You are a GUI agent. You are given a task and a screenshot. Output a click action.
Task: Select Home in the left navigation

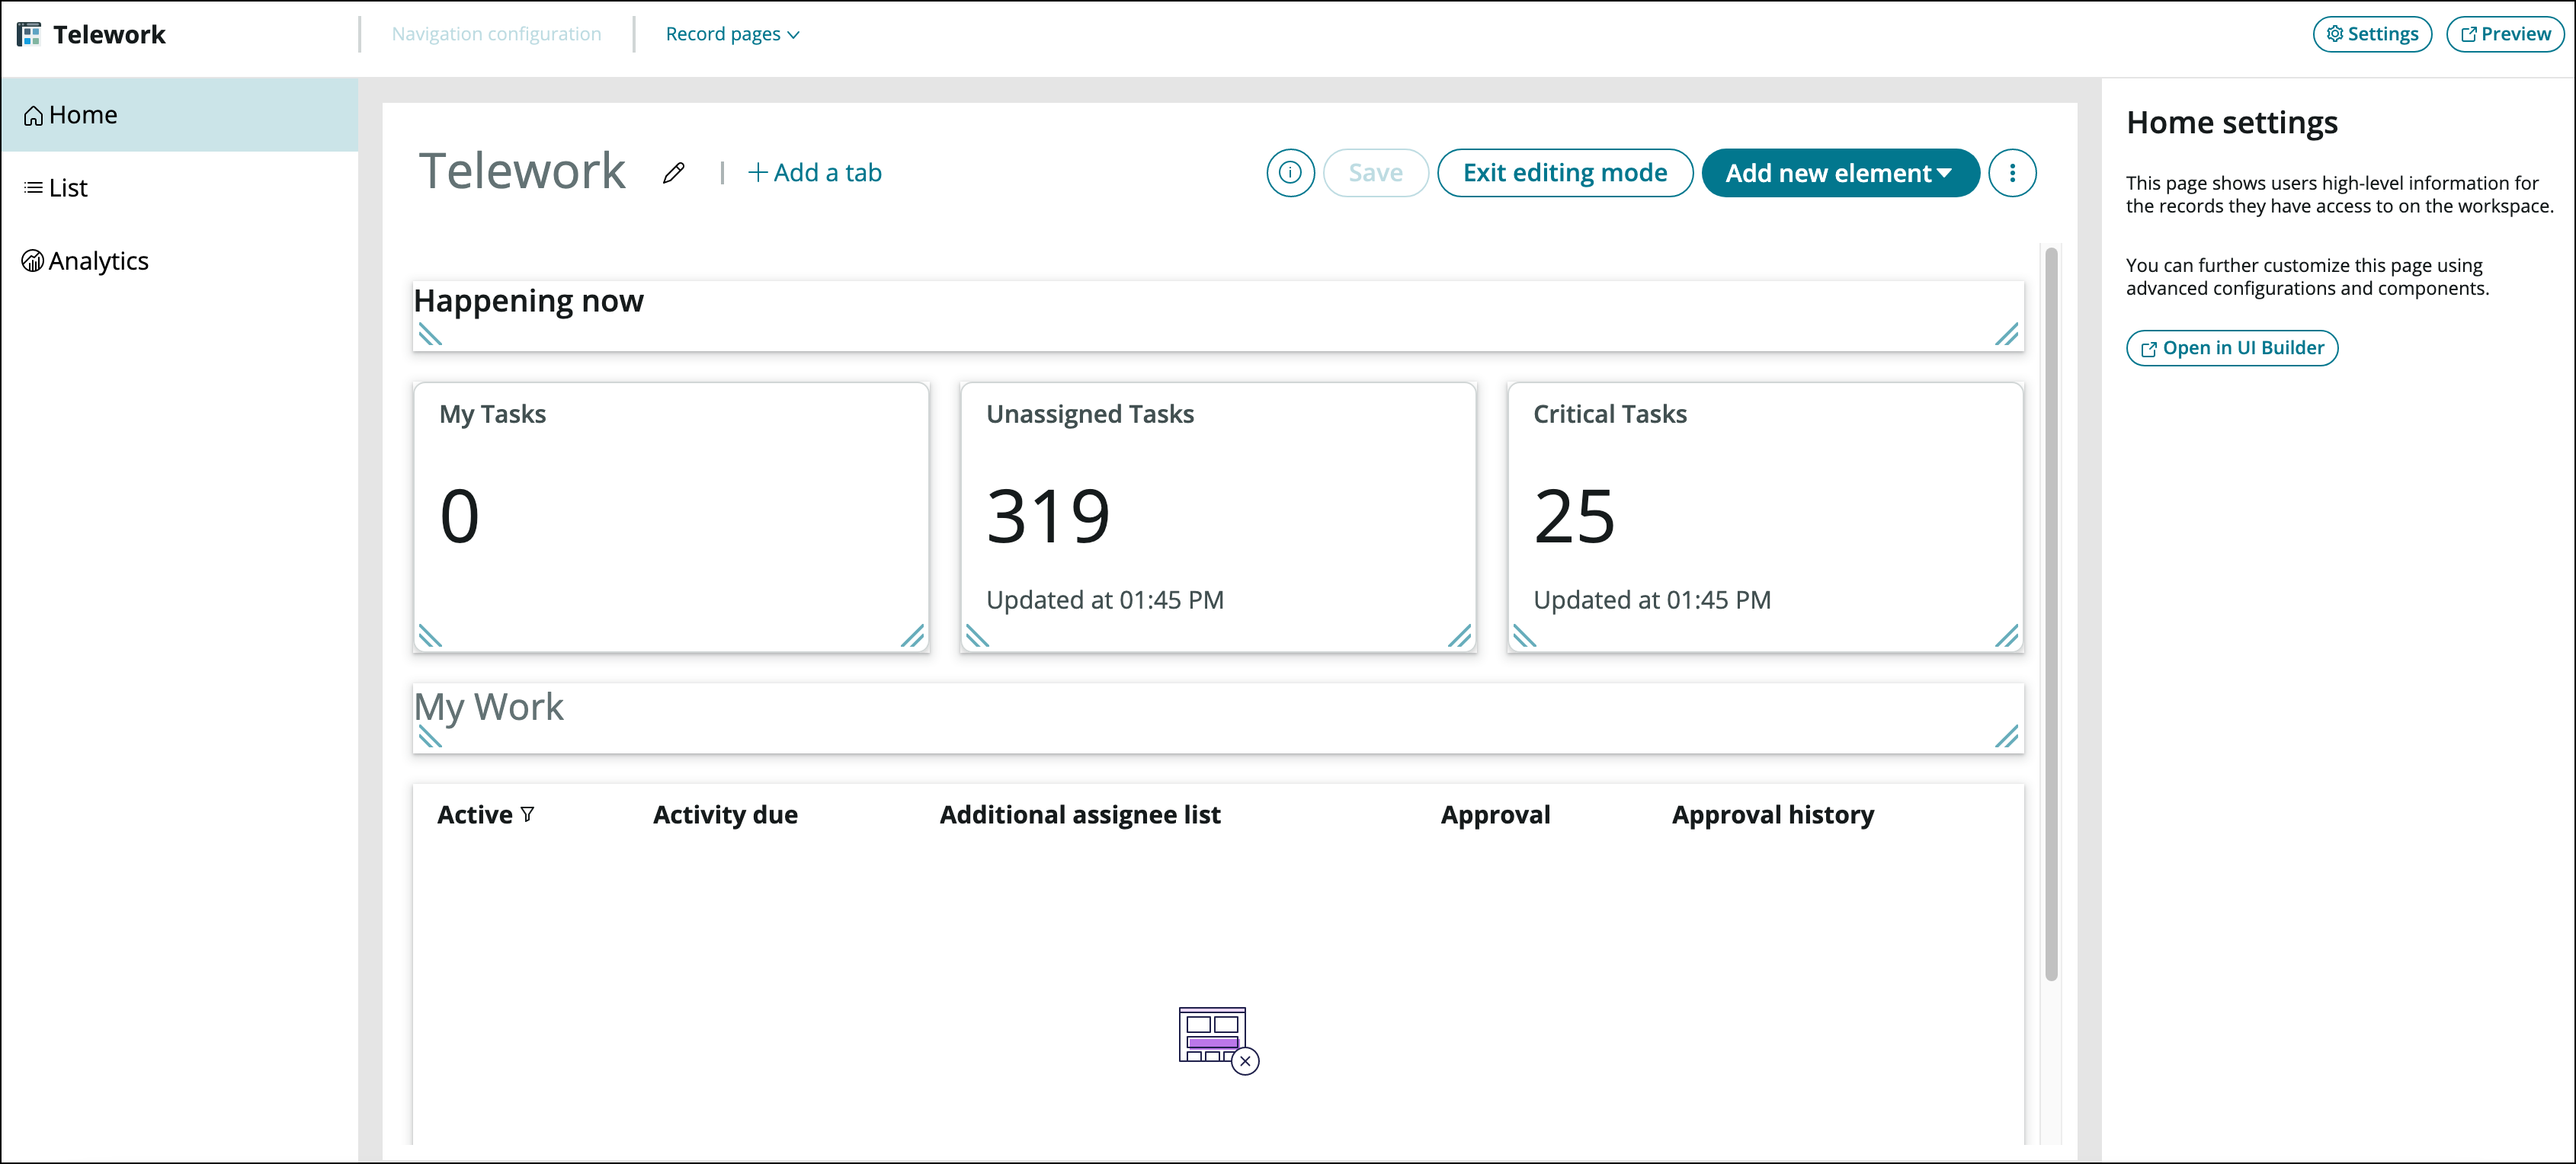[x=83, y=115]
